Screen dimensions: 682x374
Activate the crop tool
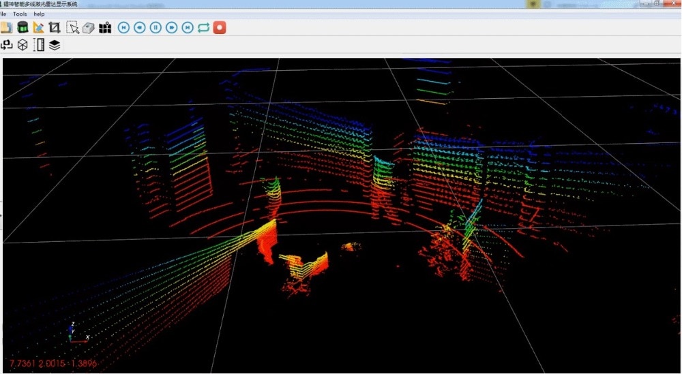(55, 27)
